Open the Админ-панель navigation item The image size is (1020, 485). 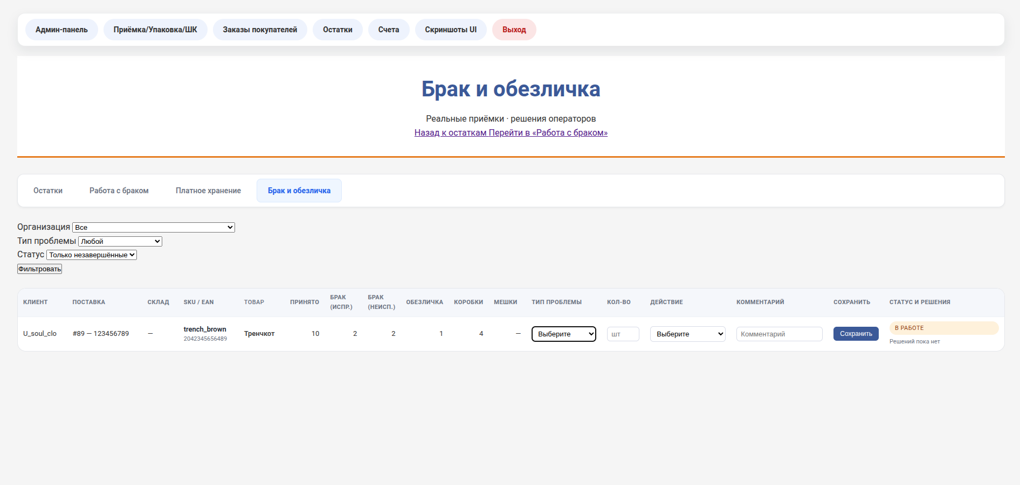(61, 30)
